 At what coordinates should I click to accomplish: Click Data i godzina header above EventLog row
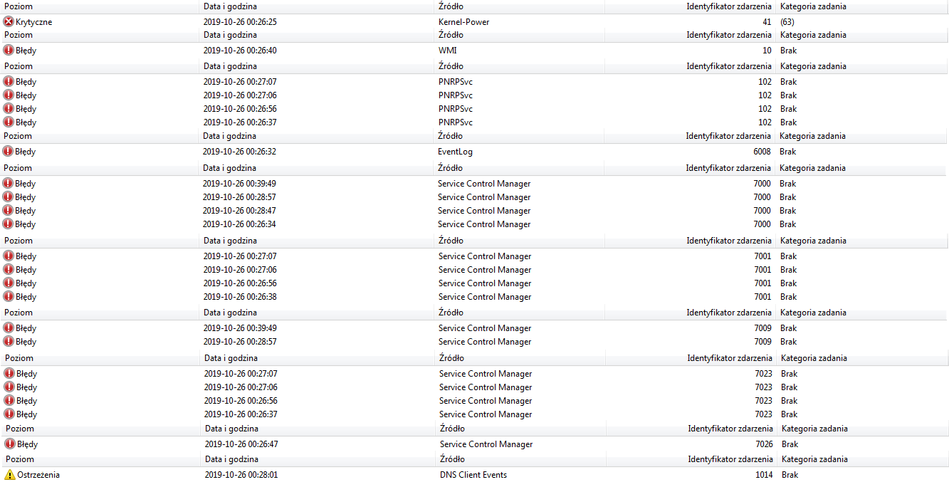[x=229, y=136]
